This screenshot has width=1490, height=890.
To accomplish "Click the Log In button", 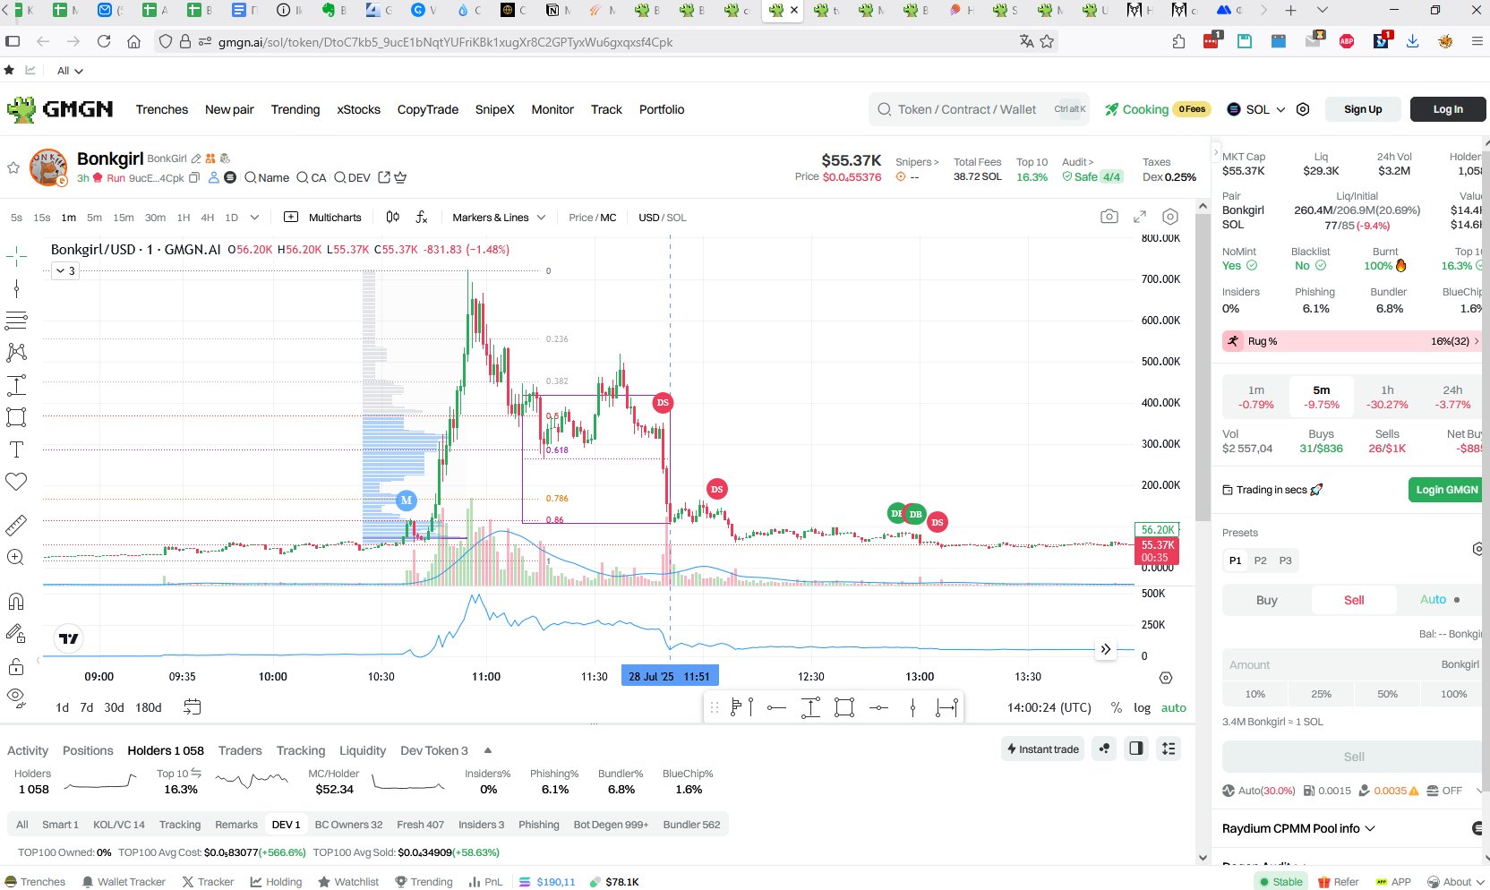I will 1448,109.
